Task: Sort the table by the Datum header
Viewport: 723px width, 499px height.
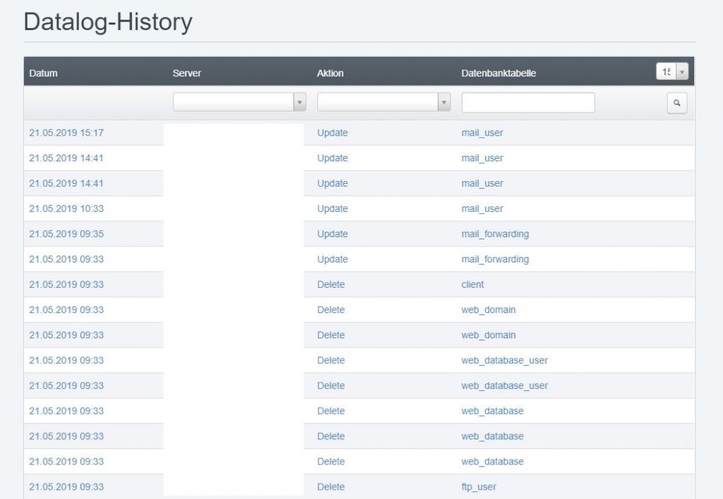Action: (x=42, y=72)
